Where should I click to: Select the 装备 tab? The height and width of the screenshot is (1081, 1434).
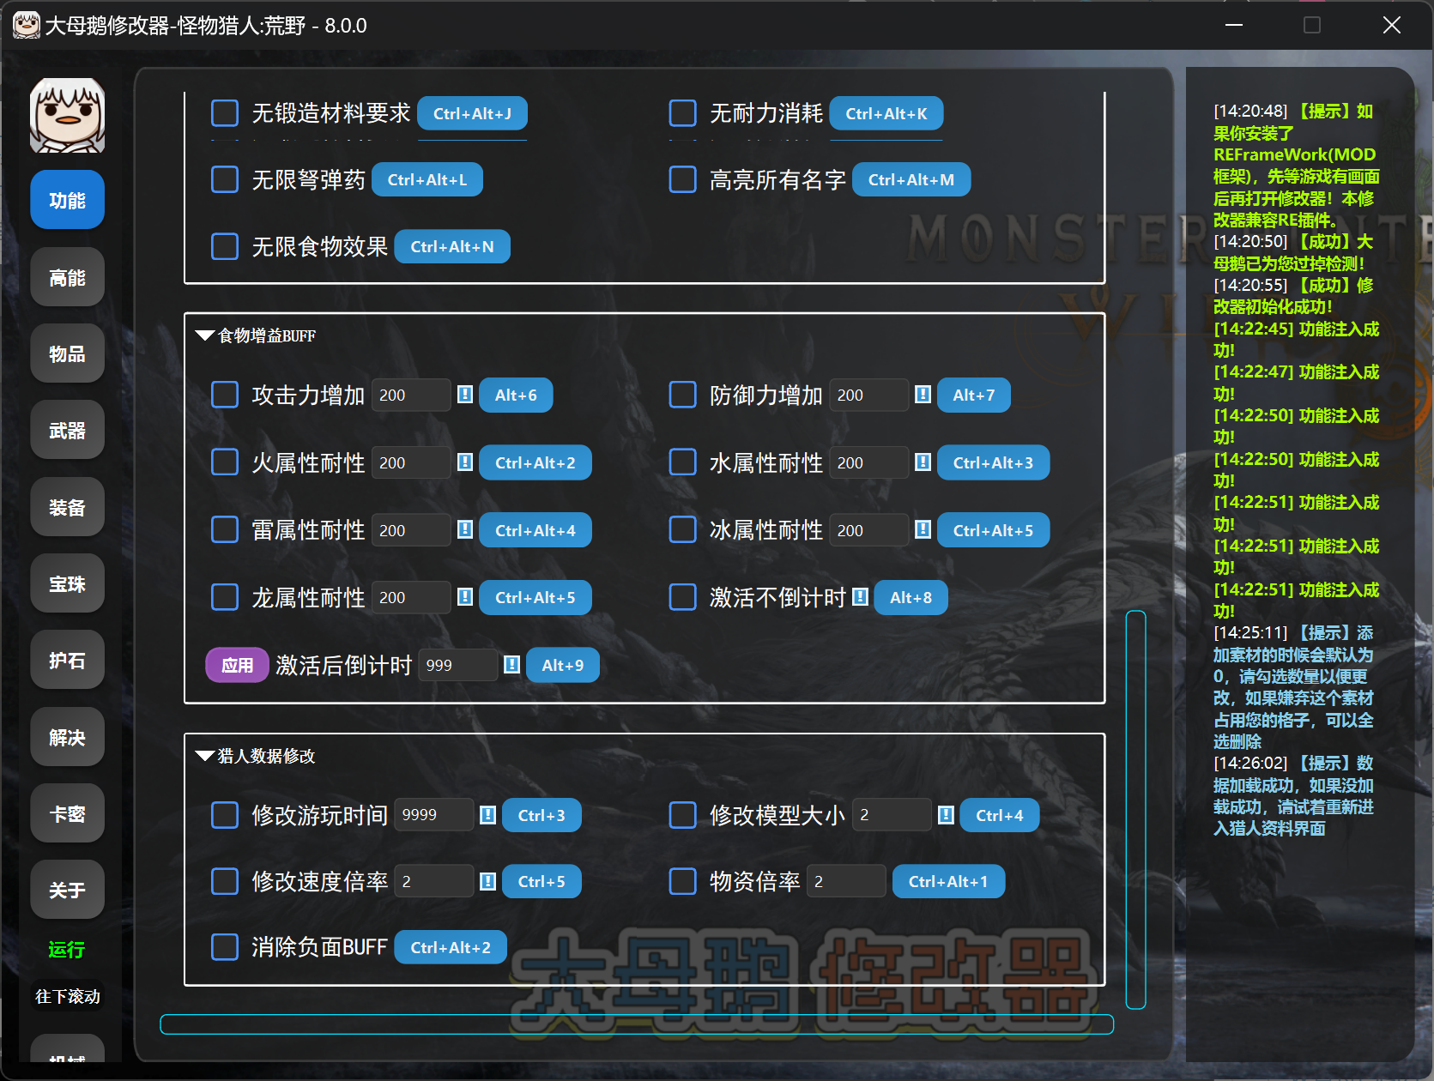click(x=67, y=507)
